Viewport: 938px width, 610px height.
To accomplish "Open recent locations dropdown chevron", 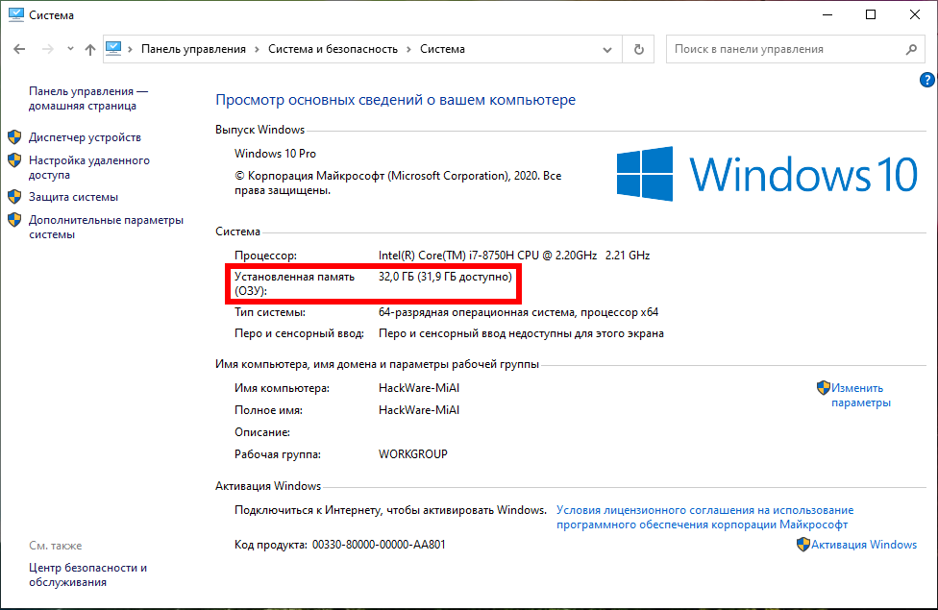I will point(70,49).
